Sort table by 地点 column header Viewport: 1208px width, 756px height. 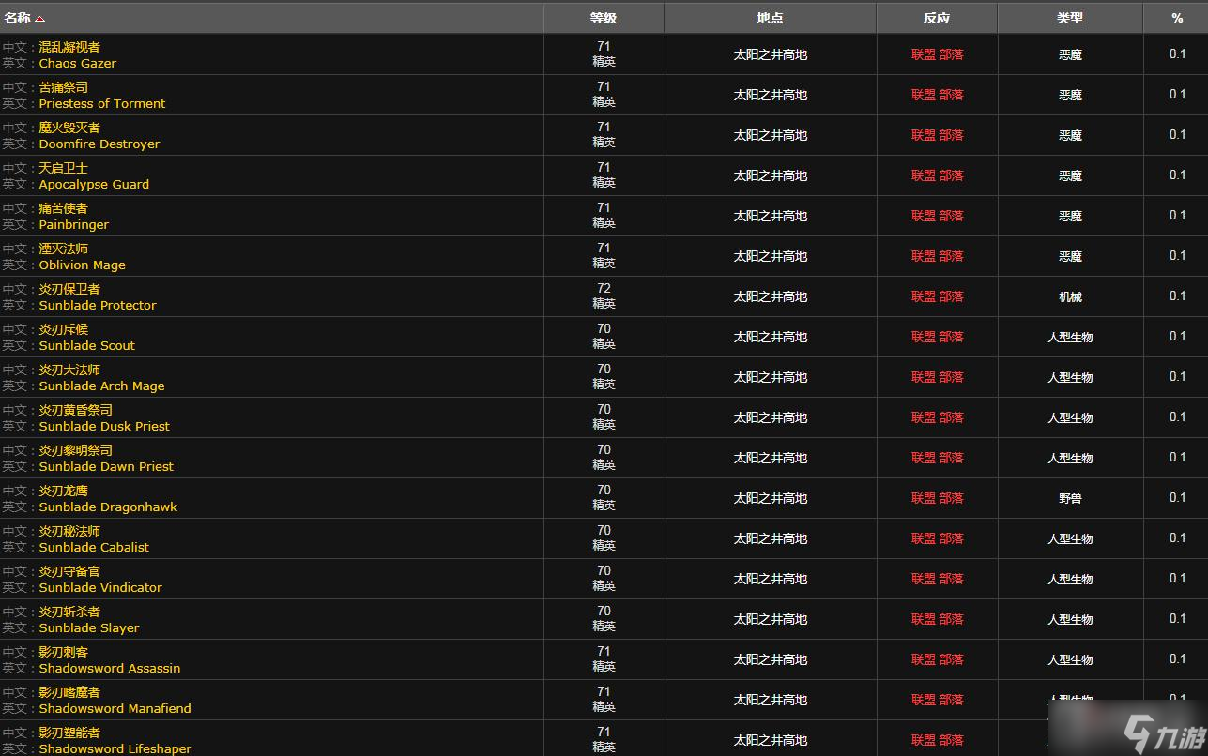click(770, 18)
